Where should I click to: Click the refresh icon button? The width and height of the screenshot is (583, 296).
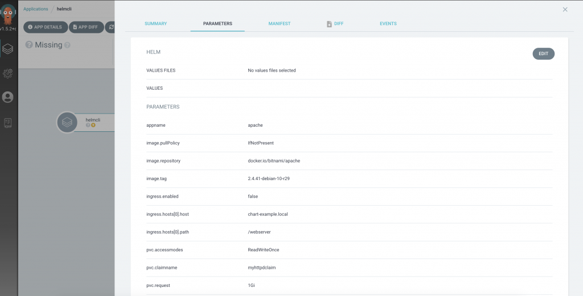pyautogui.click(x=111, y=27)
